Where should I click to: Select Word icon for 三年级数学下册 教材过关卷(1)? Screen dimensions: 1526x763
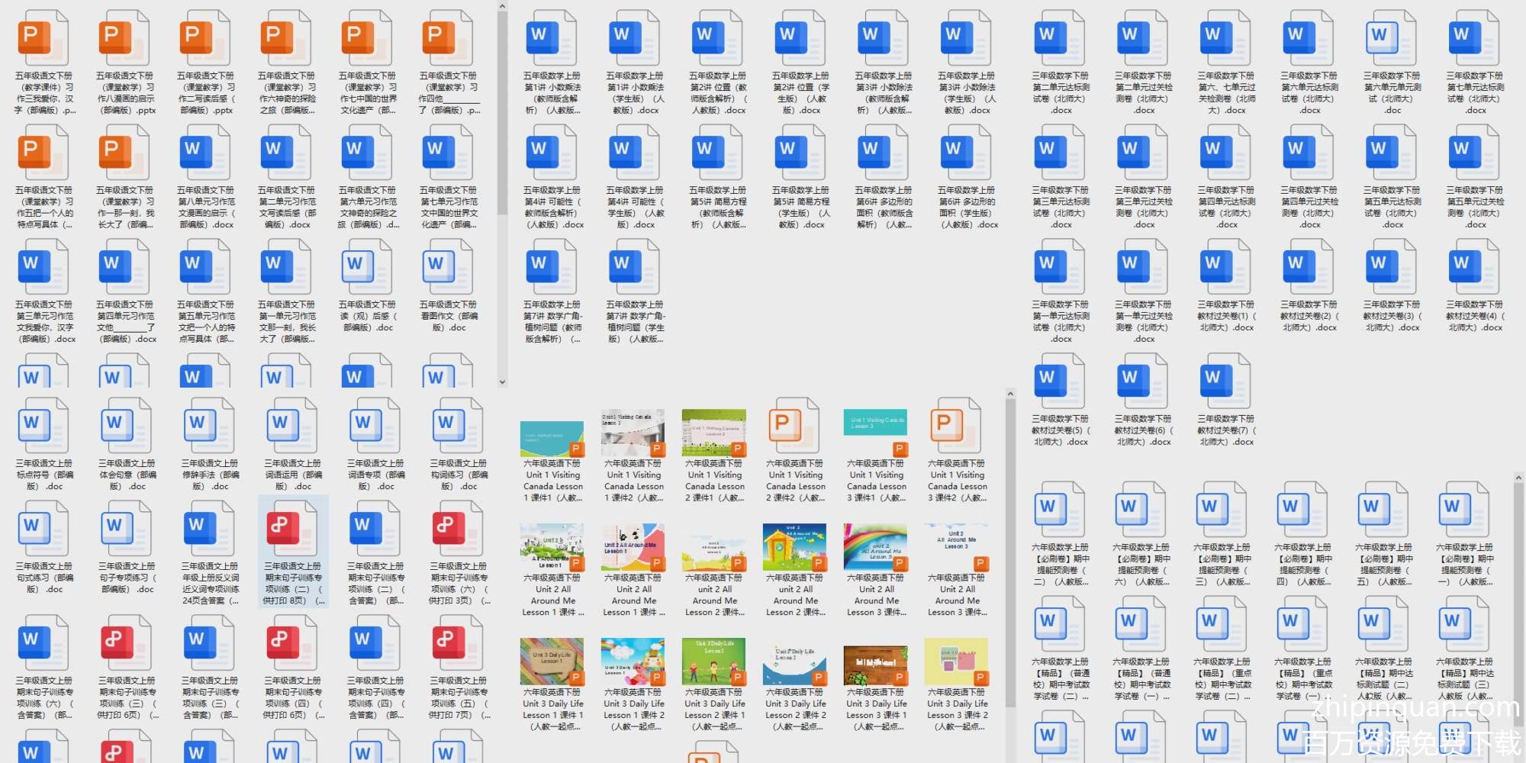click(1226, 266)
